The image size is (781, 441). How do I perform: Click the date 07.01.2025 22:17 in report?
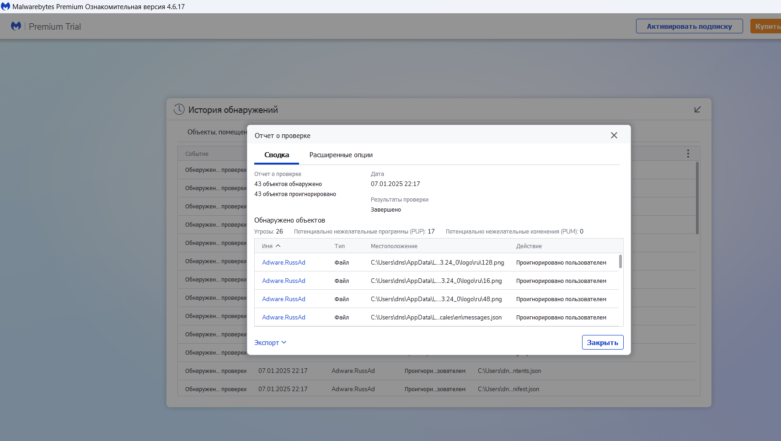pos(396,184)
